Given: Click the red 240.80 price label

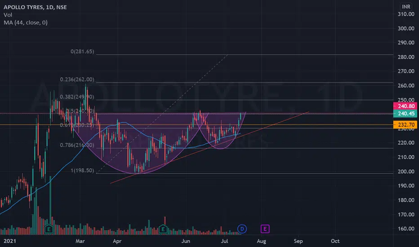Looking at the screenshot, I should click(405, 106).
